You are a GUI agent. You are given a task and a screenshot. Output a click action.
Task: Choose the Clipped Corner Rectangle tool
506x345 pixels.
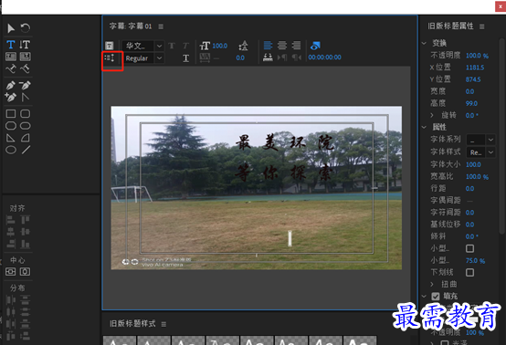point(11,126)
